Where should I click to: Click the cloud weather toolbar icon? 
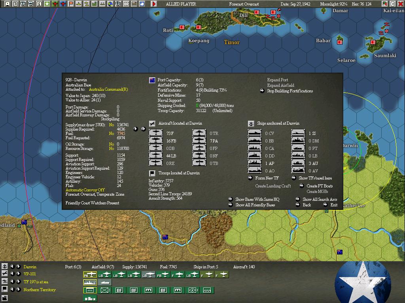[142, 4]
